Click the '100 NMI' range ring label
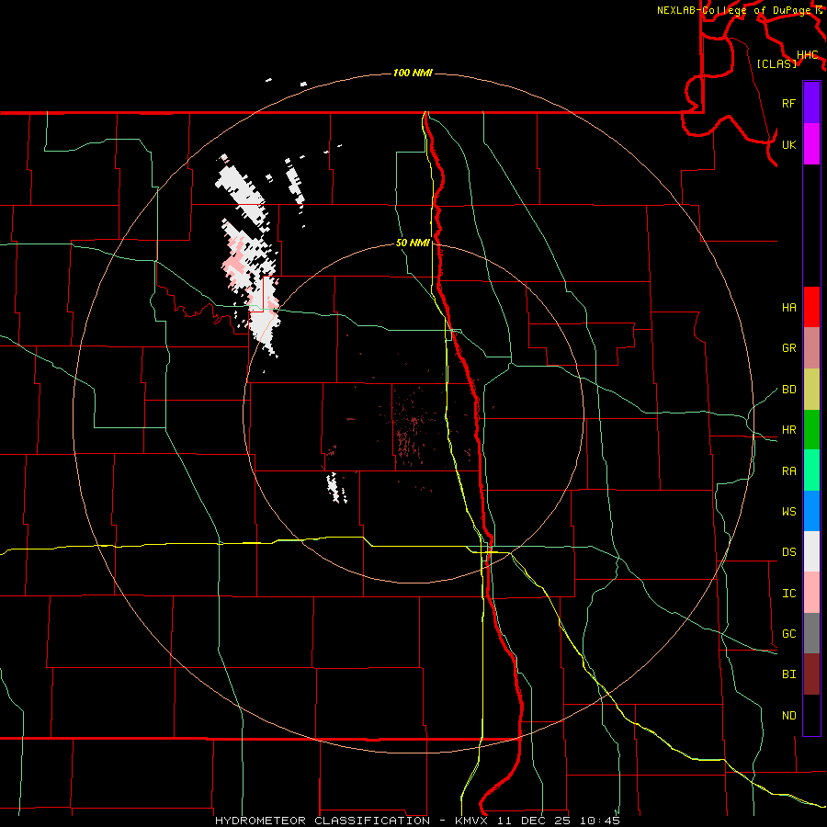Image resolution: width=827 pixels, height=827 pixels. (413, 73)
